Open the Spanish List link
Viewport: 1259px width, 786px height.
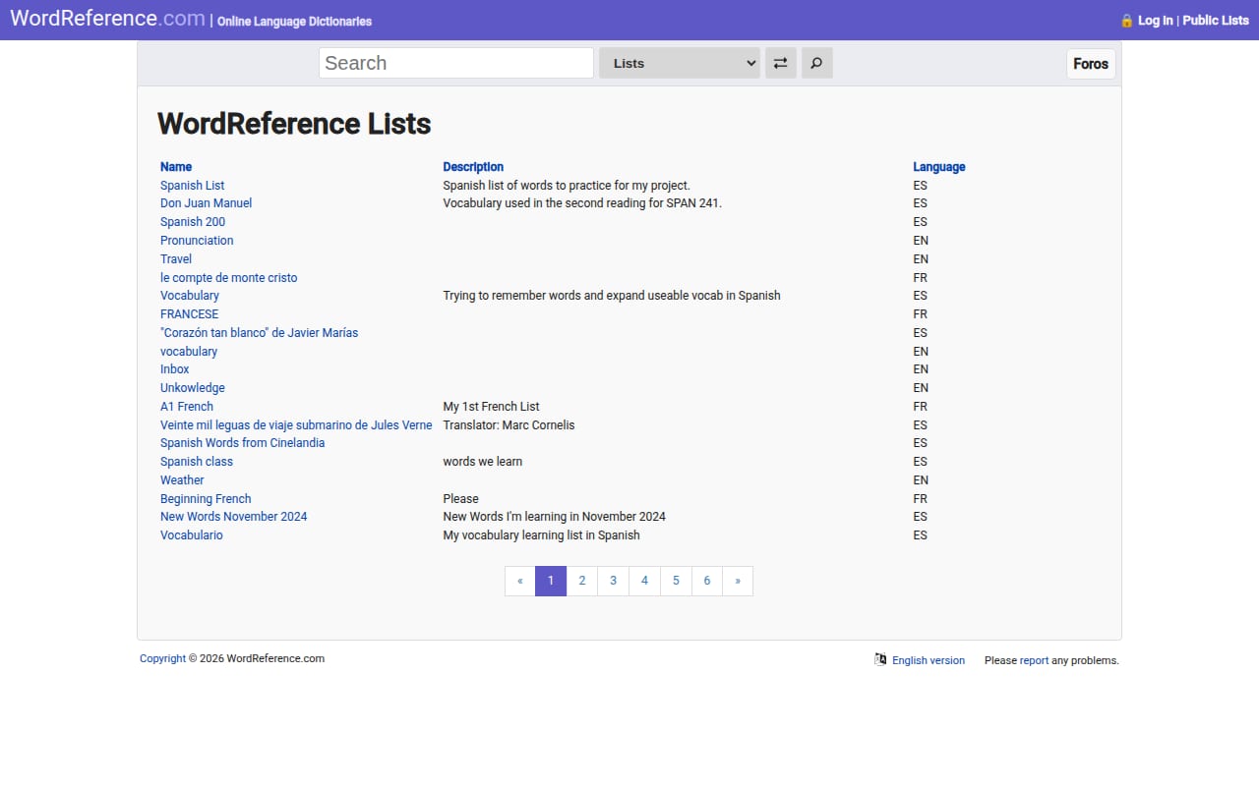click(193, 186)
